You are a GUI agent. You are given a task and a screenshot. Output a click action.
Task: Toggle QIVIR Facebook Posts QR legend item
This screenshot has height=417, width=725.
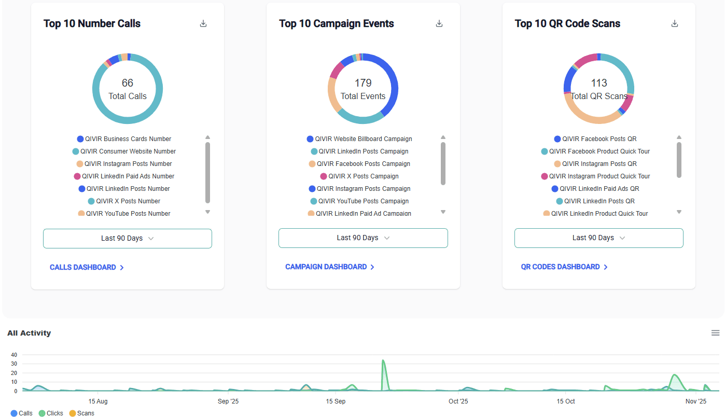[x=595, y=139]
